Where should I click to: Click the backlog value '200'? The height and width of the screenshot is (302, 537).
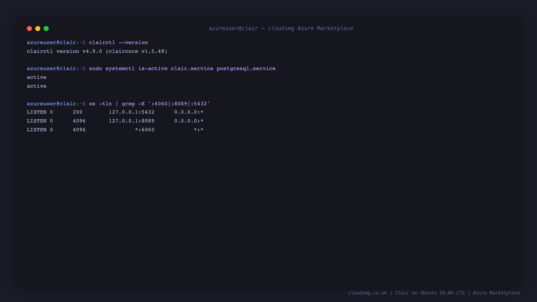coord(78,112)
